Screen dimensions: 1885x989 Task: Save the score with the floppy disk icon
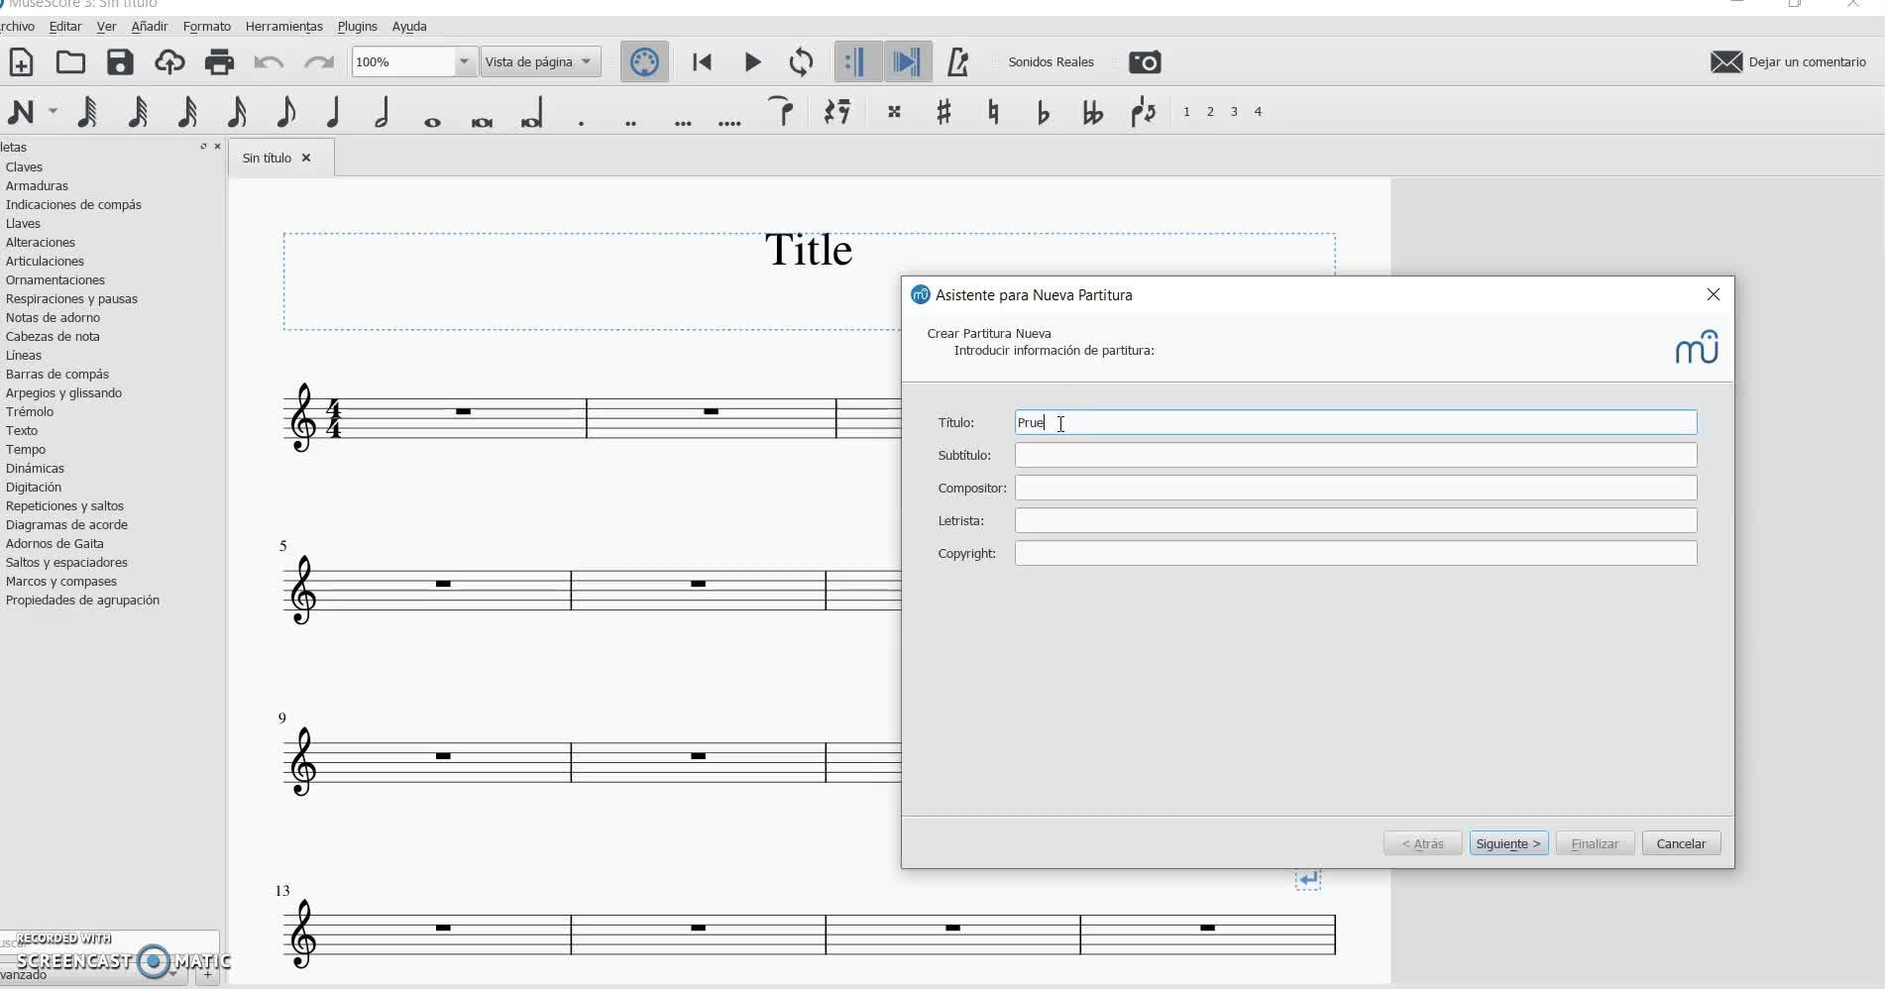click(120, 62)
